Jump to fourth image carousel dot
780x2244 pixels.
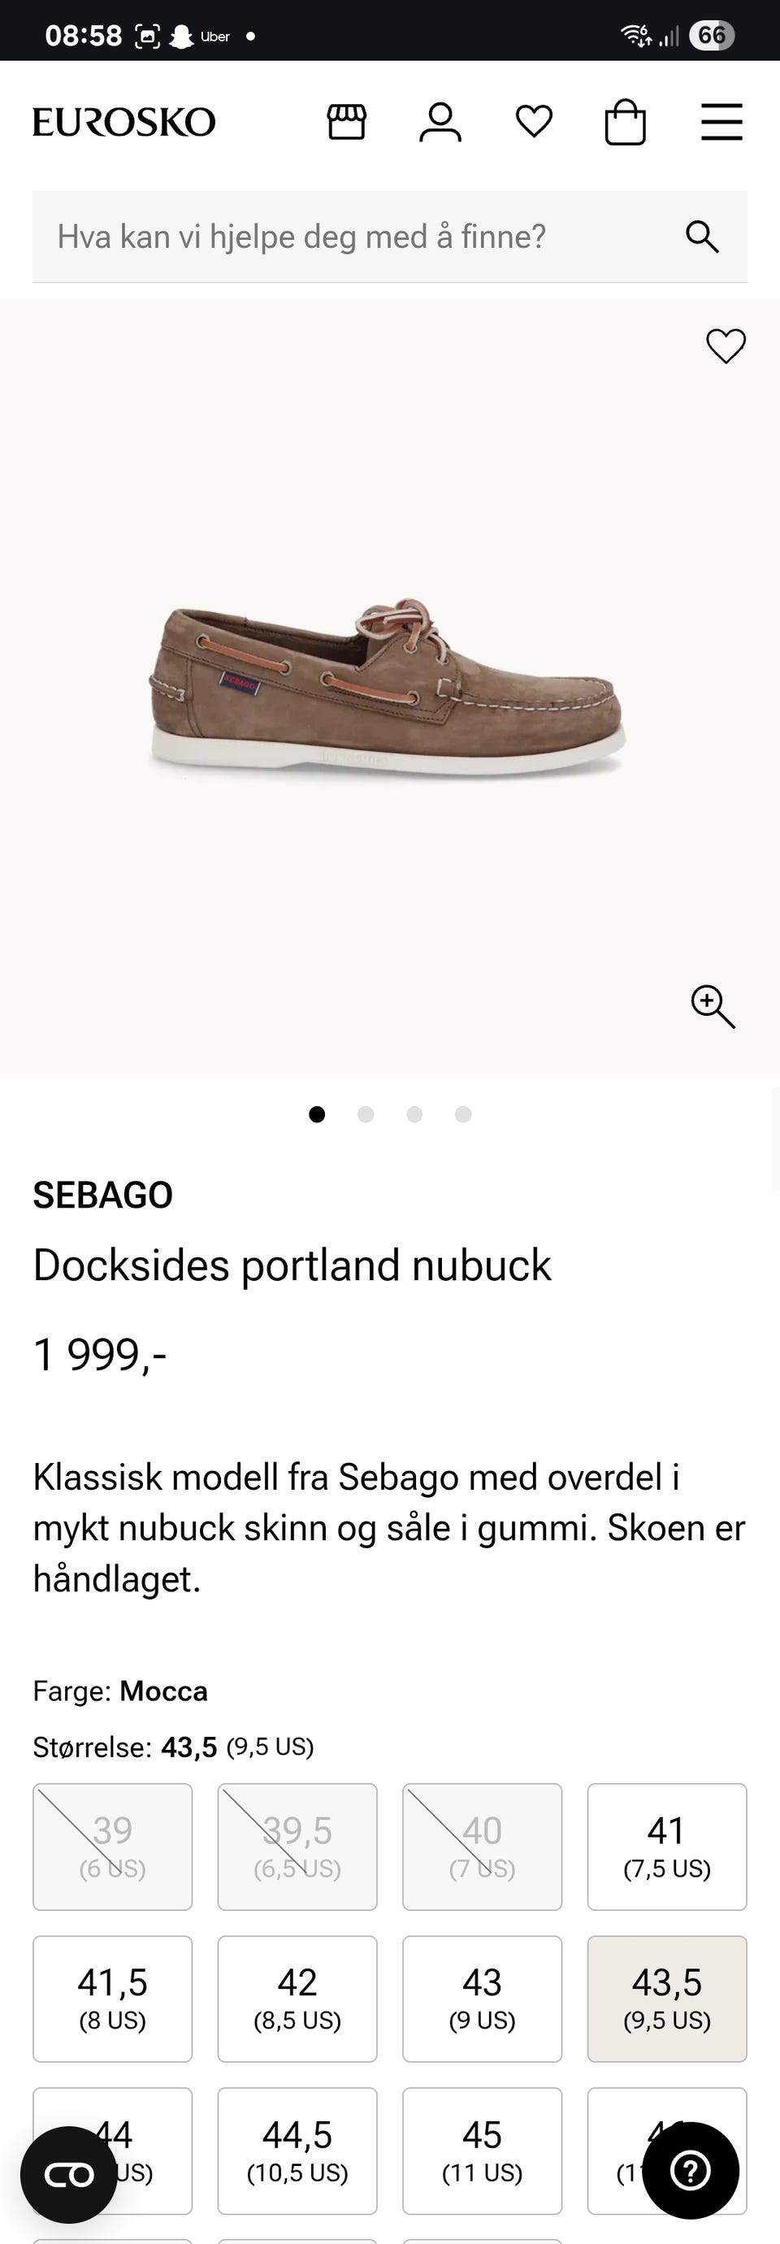click(x=463, y=1114)
